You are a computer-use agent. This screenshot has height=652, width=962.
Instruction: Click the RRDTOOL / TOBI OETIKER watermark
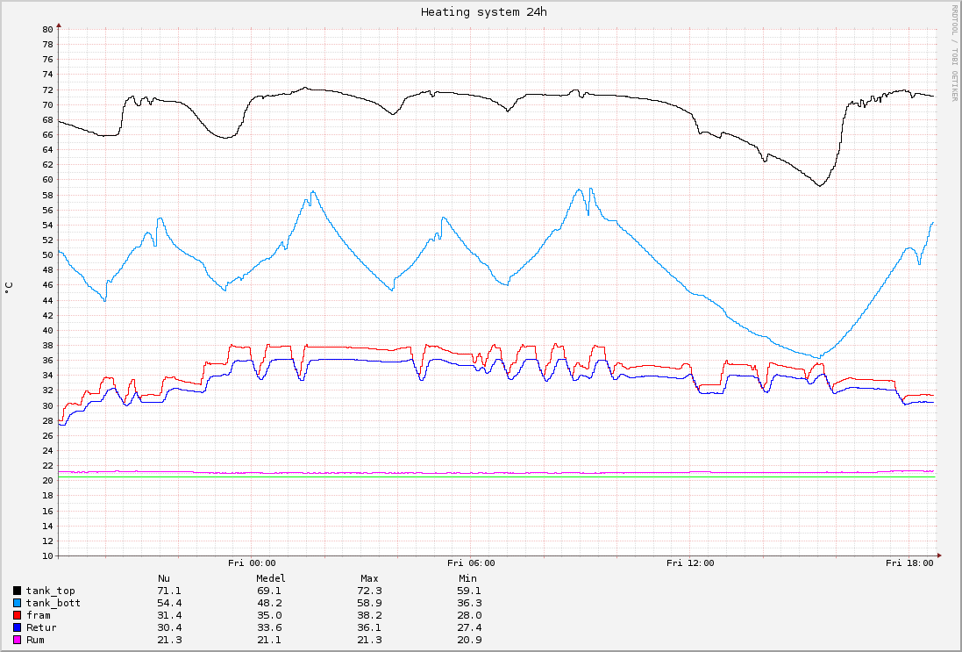coord(955,53)
